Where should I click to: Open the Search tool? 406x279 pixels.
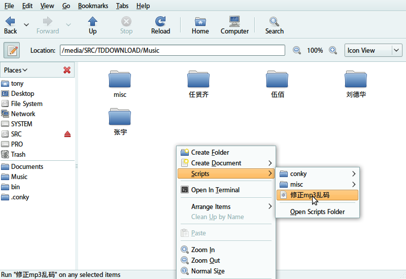[274, 25]
